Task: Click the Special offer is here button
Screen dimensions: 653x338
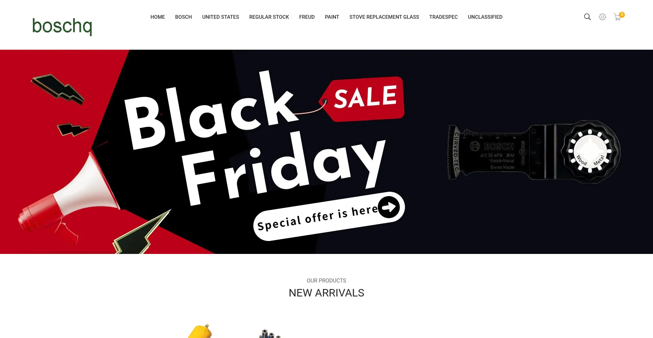Action: pos(329,216)
